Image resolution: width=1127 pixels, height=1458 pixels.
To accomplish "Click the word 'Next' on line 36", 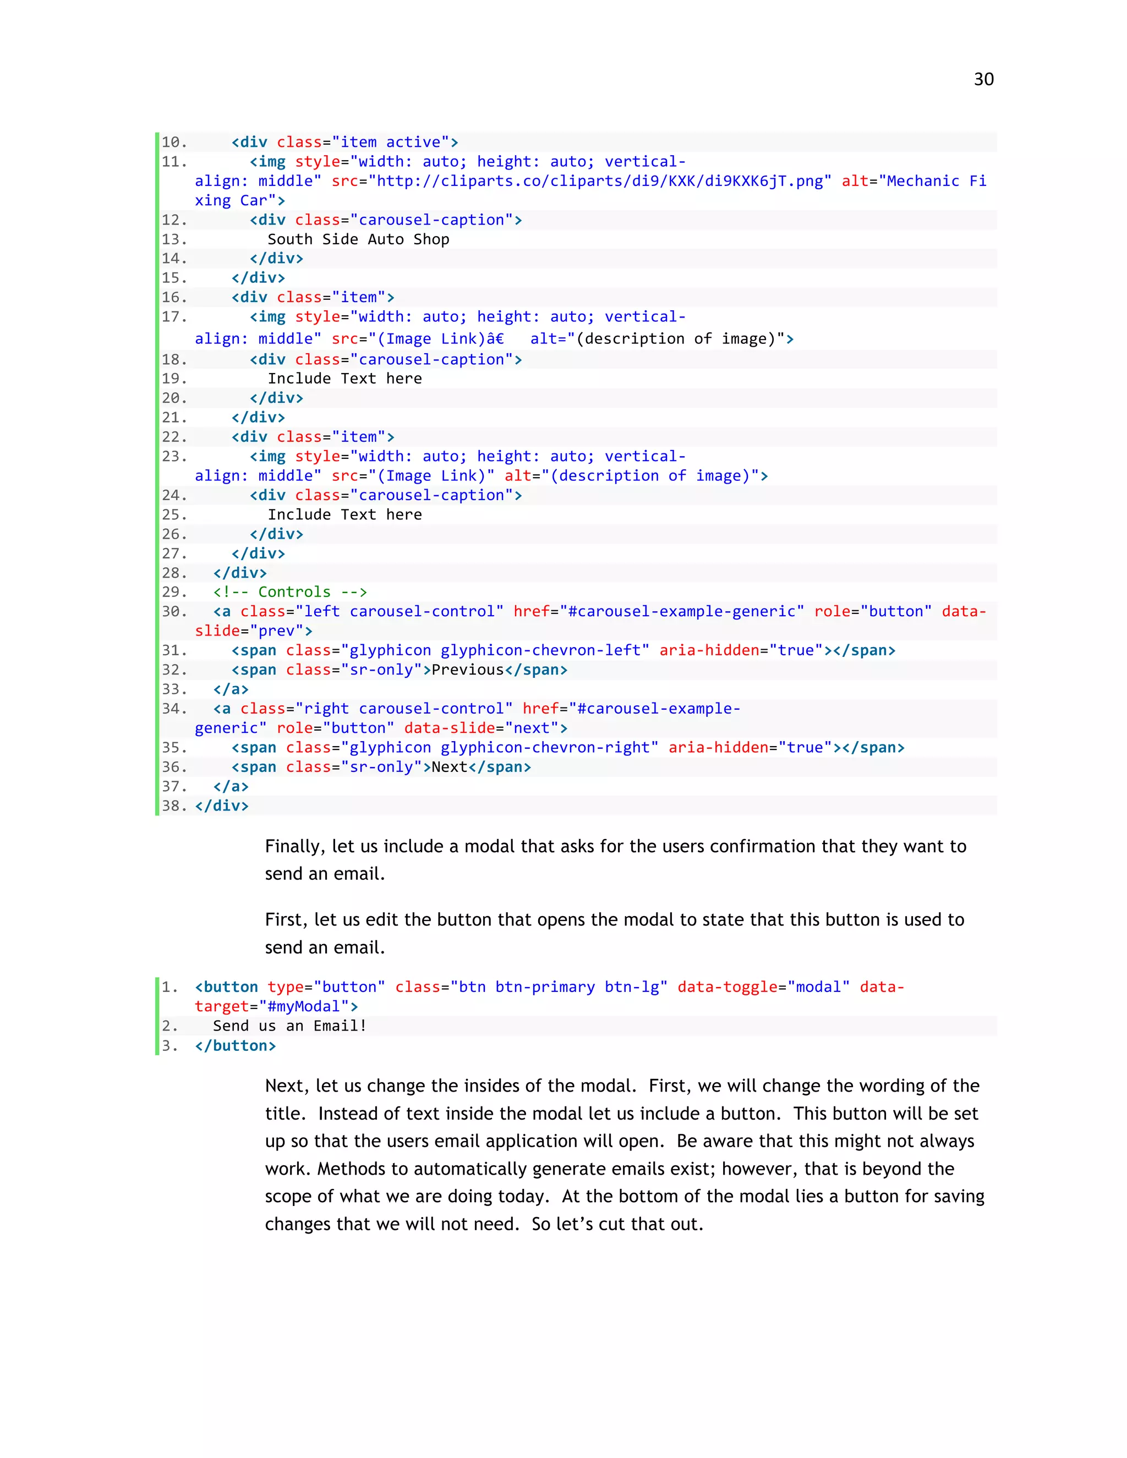I will 450,767.
